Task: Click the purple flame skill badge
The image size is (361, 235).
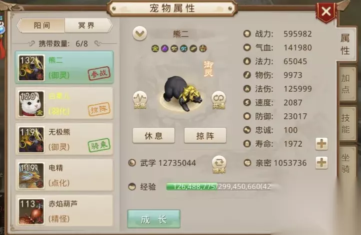Action: point(164,48)
